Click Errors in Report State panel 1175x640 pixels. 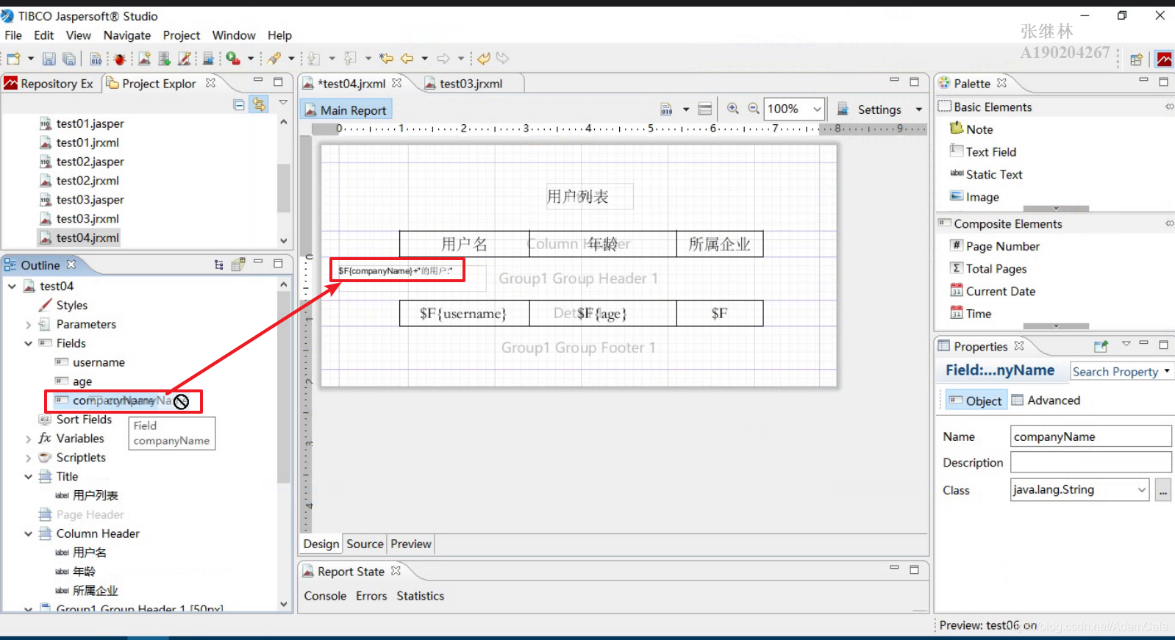point(371,596)
